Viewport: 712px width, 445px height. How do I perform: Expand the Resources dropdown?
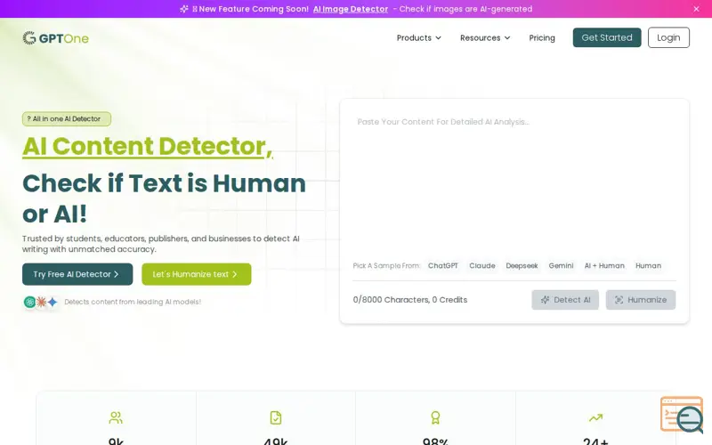coord(485,37)
